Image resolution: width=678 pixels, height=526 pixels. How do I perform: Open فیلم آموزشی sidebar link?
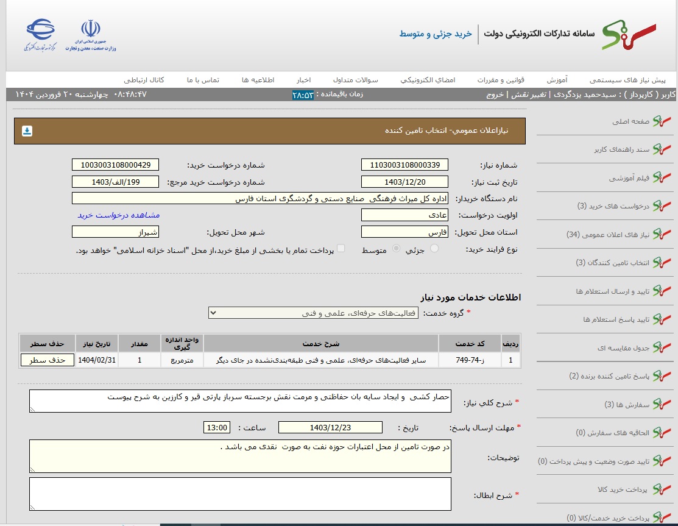click(x=629, y=178)
